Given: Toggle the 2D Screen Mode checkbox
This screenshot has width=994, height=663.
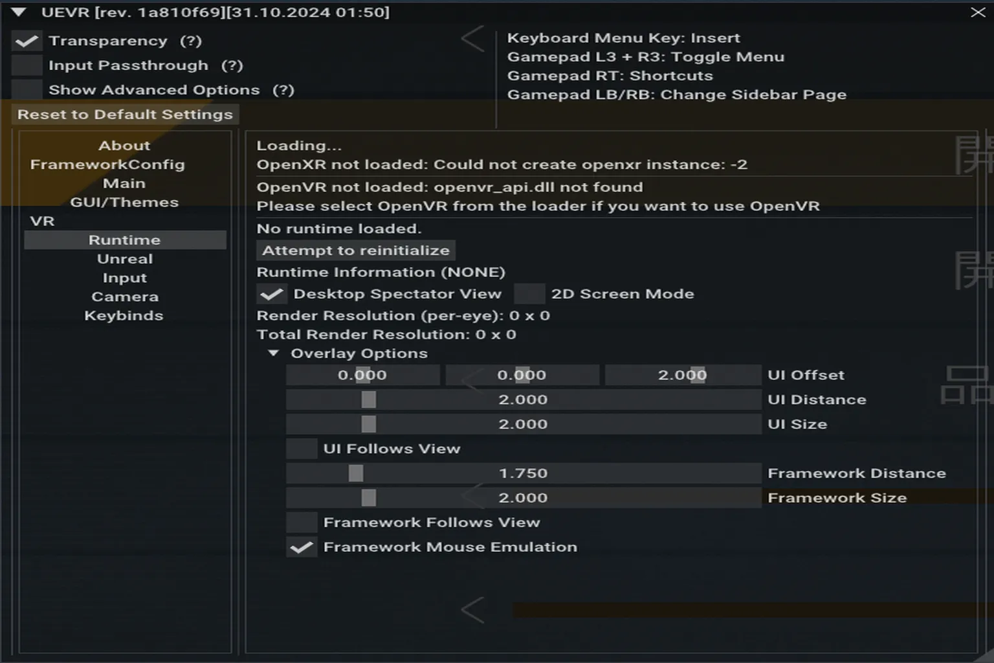Looking at the screenshot, I should [529, 294].
